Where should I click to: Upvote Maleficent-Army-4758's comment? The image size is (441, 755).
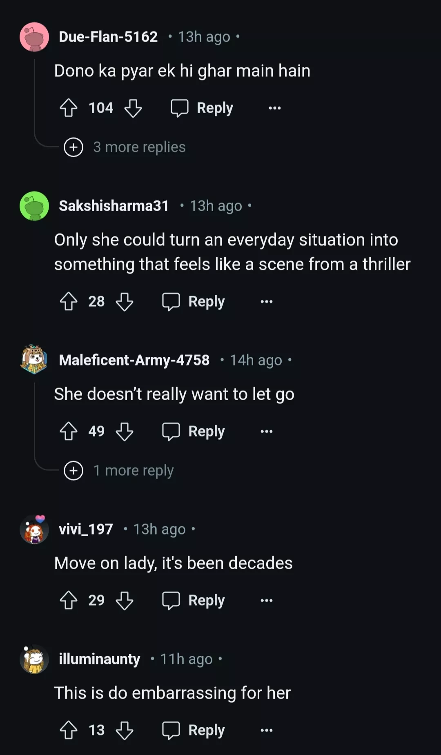(x=69, y=432)
